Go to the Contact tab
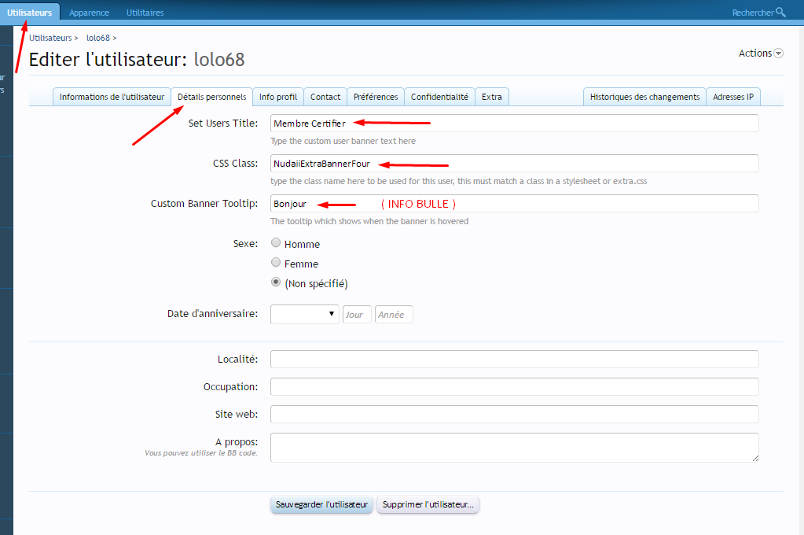This screenshot has height=535, width=804. point(325,97)
